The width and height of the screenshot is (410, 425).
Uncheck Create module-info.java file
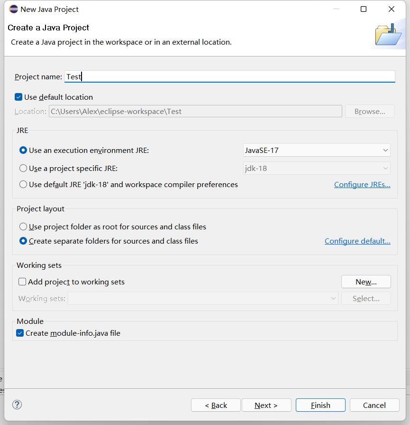(x=20, y=333)
